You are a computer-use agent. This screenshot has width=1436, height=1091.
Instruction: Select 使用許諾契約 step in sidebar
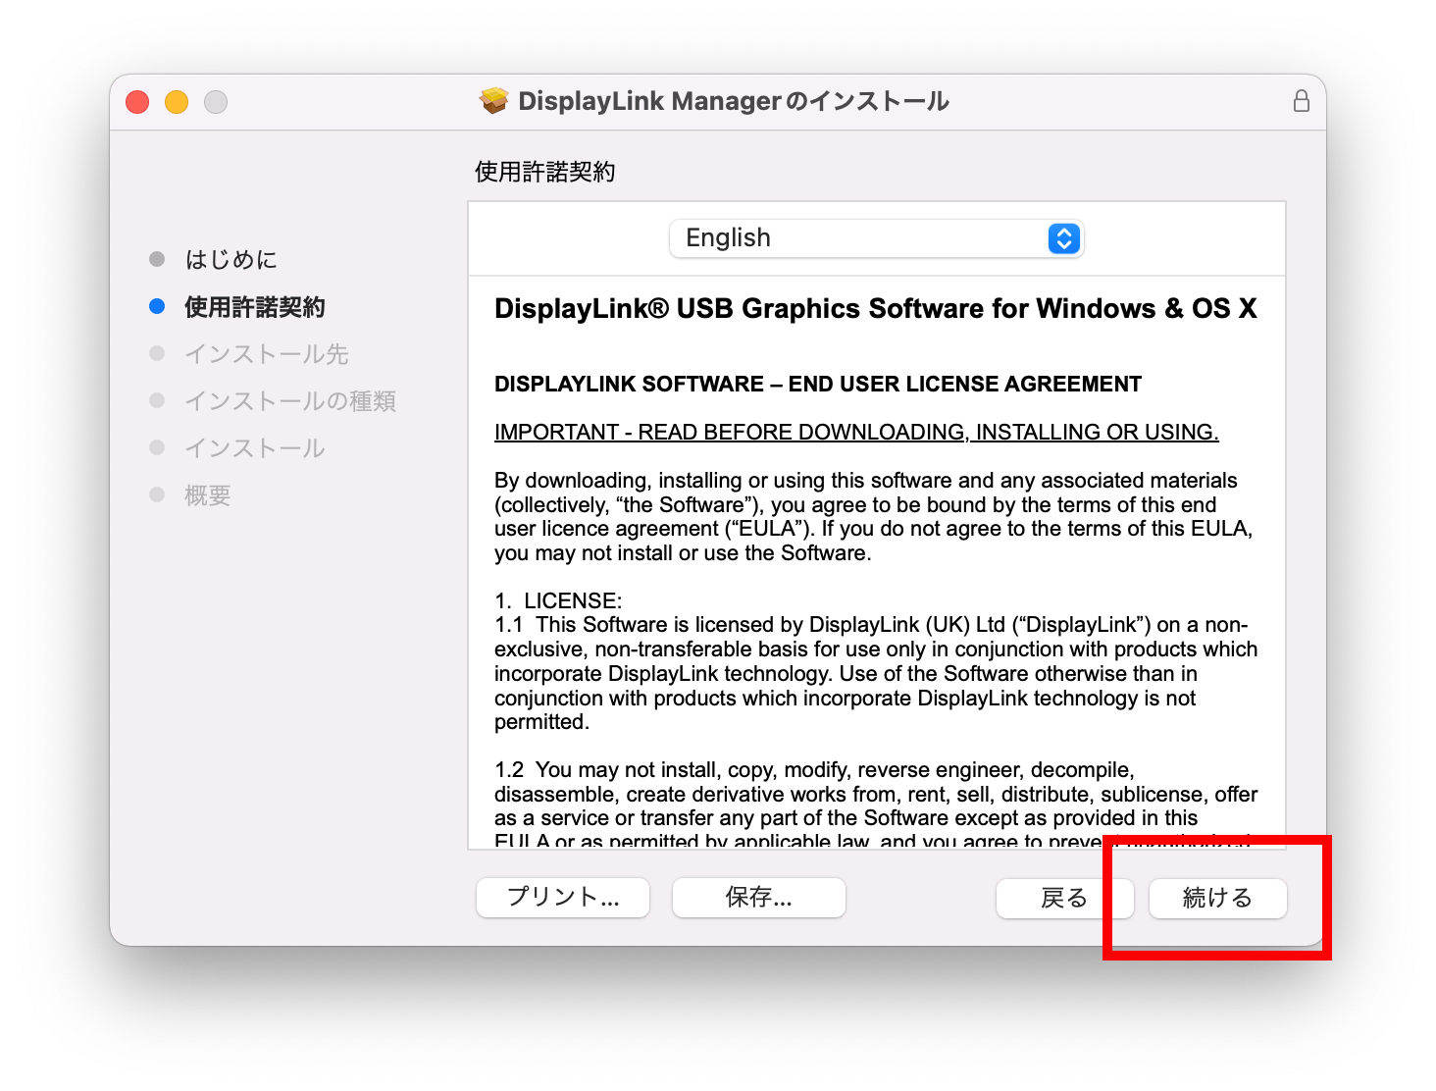click(x=255, y=307)
